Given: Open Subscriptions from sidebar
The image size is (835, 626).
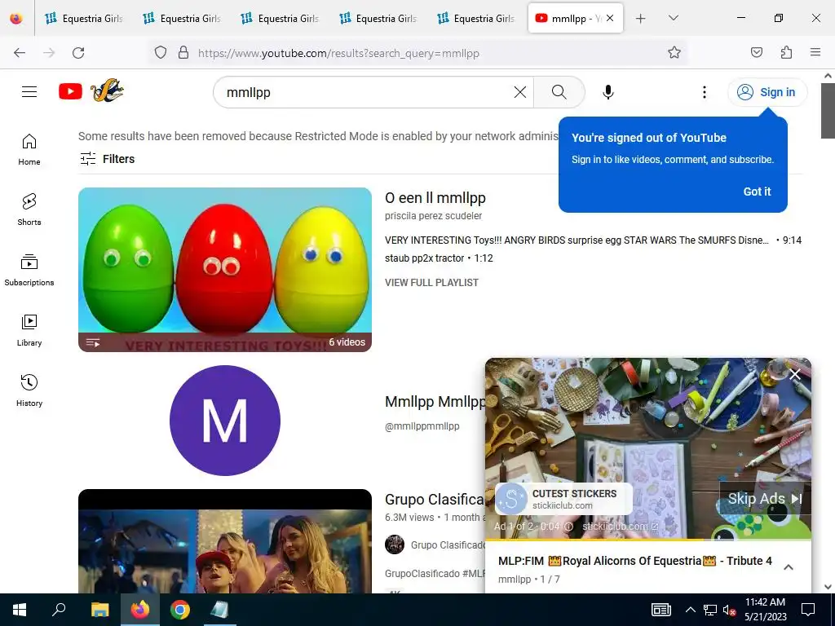Looking at the screenshot, I should tap(29, 270).
